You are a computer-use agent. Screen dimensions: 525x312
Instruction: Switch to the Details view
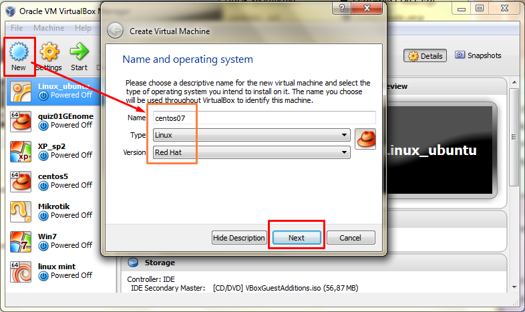pos(425,55)
